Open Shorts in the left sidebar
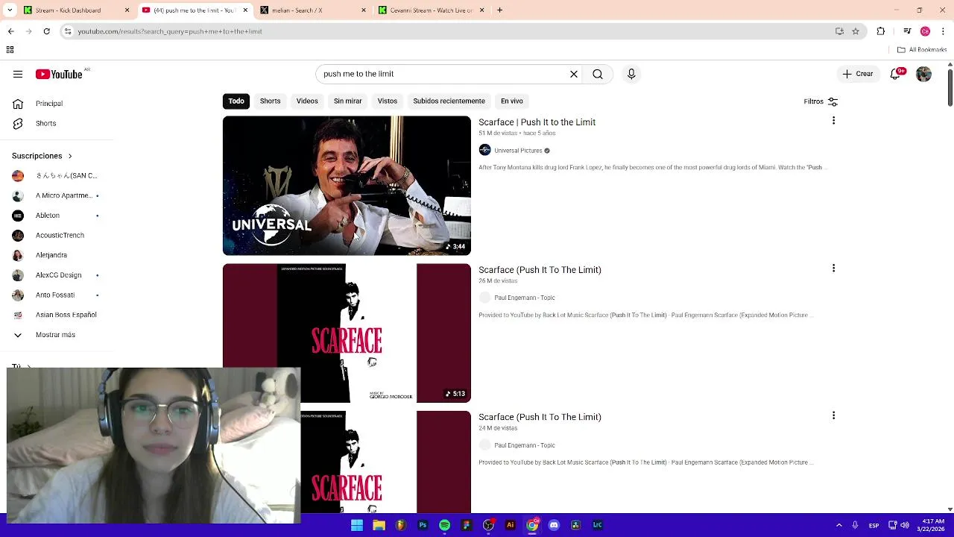The height and width of the screenshot is (537, 954). [x=45, y=123]
